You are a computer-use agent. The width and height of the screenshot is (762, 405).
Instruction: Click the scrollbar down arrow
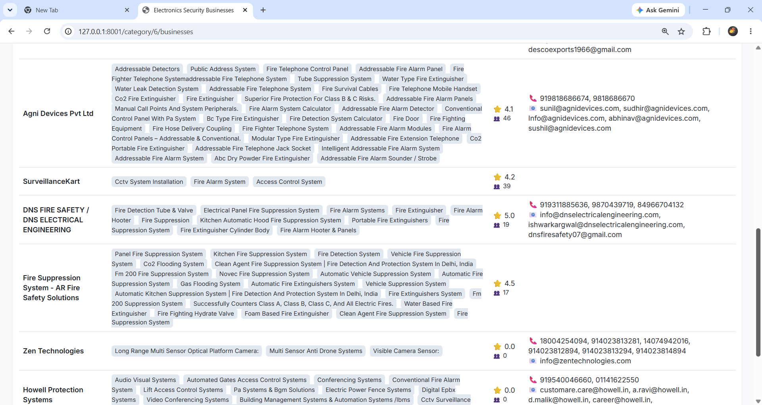coord(758,401)
